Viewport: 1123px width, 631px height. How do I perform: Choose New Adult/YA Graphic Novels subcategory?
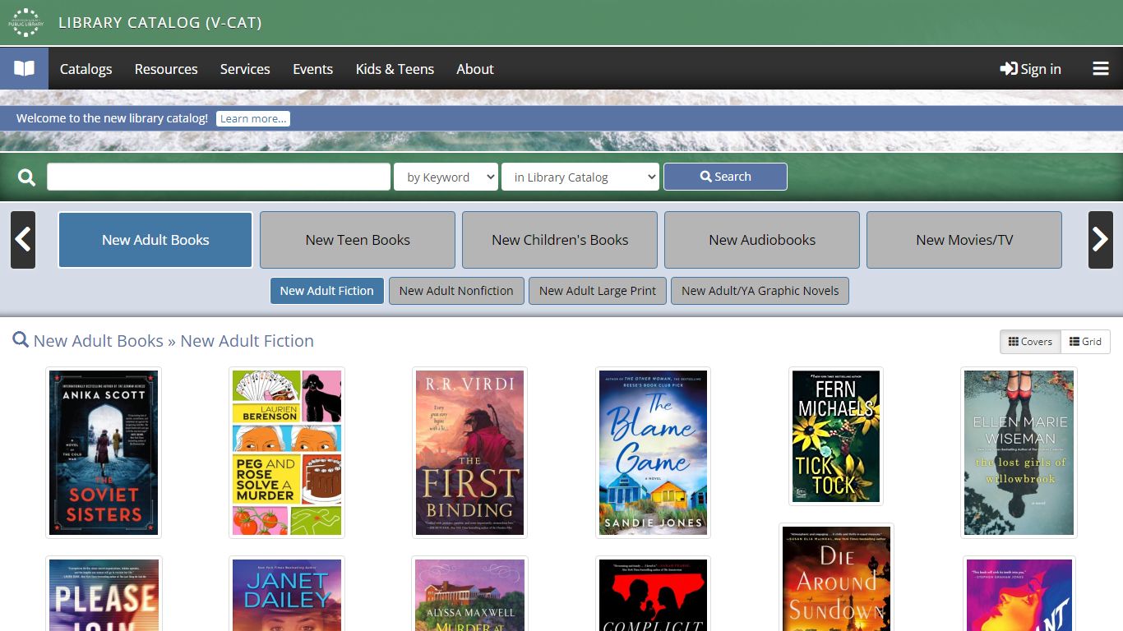coord(760,291)
